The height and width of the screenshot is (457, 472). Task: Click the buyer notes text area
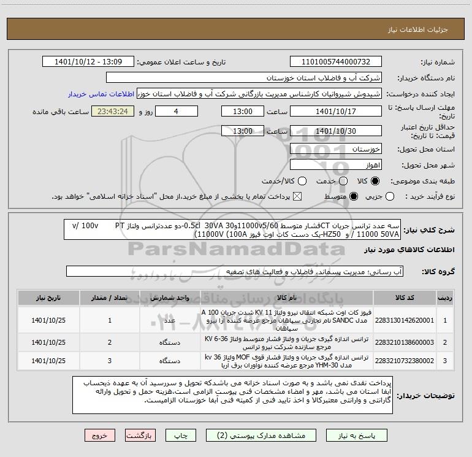[232, 394]
